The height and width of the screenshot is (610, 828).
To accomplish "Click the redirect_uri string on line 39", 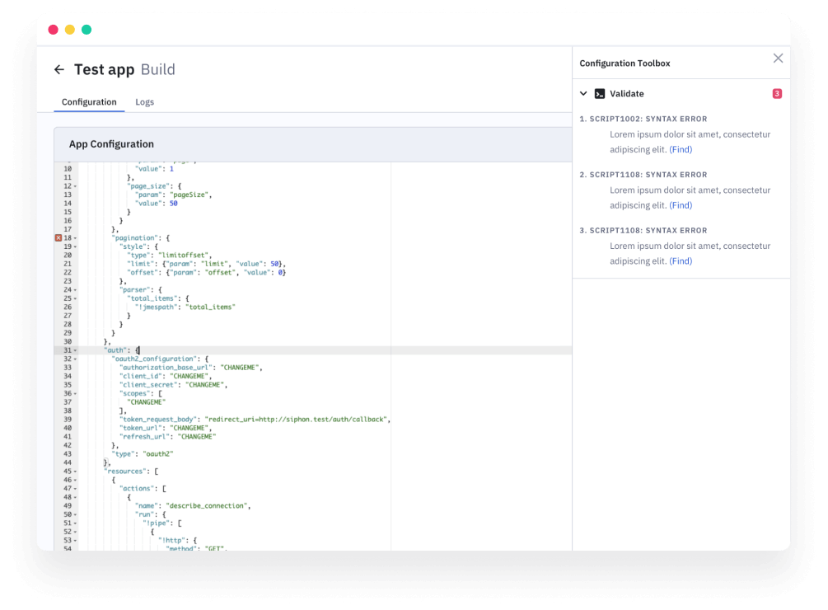I will point(297,420).
